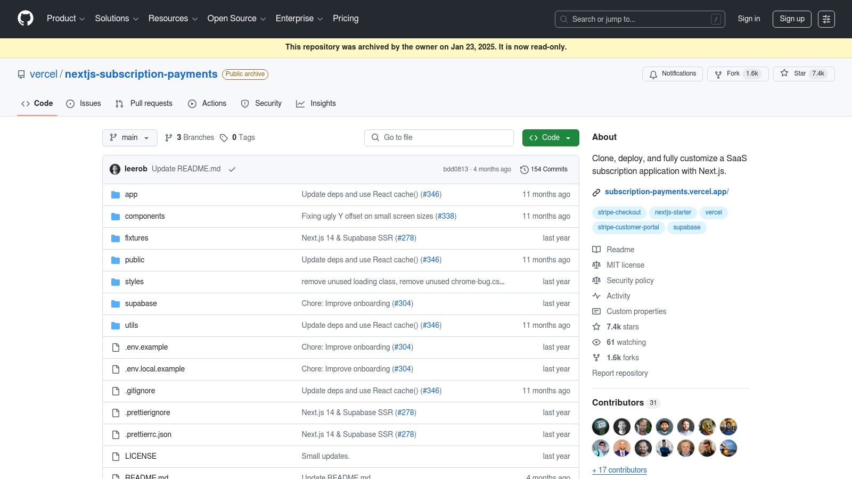
Task: Open the green Code clone dropdown
Action: (551, 137)
